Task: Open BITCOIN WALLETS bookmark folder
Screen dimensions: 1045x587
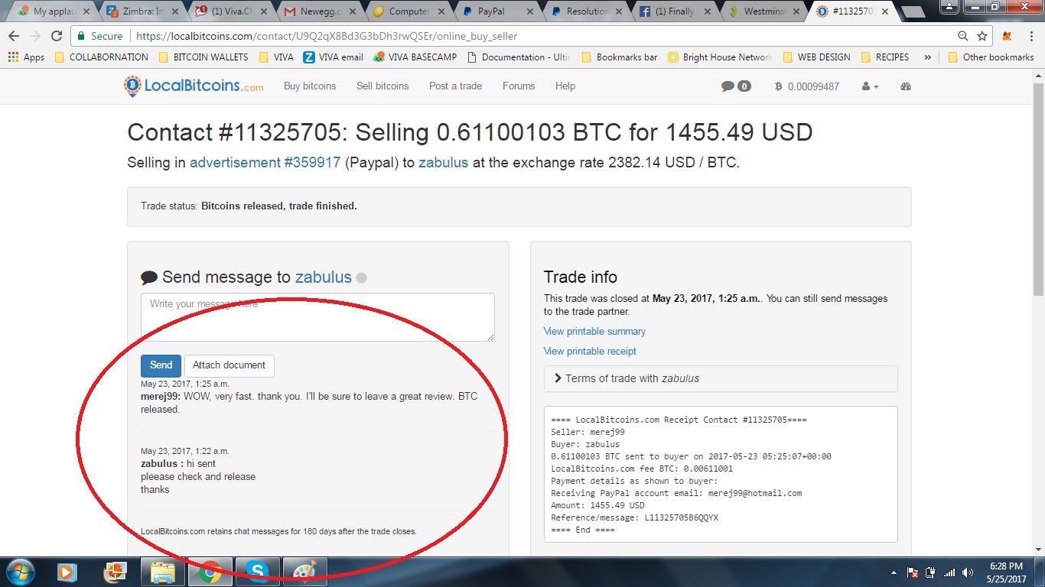Action: tap(203, 57)
